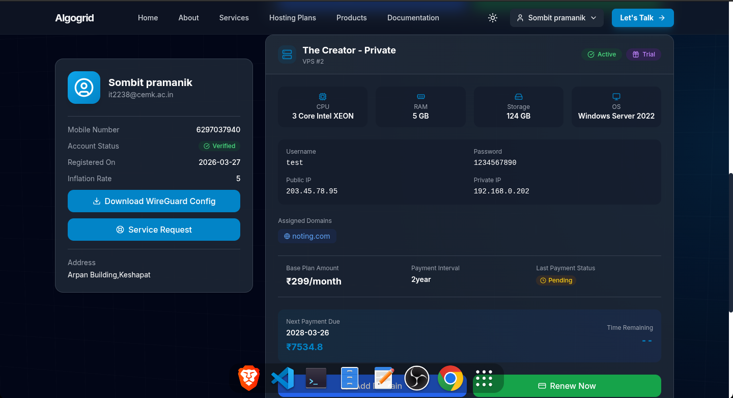Click the OS monitor icon
This screenshot has width=733, height=398.
click(x=616, y=97)
